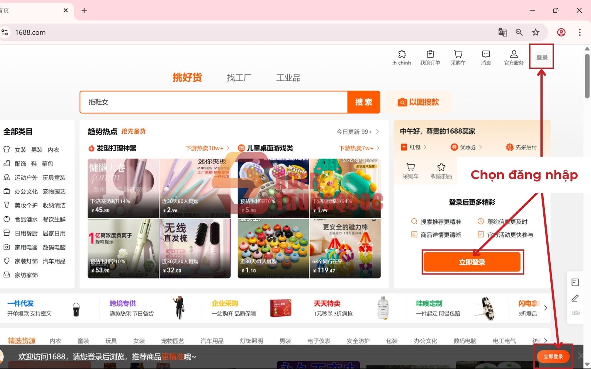Click the search box containing 拖鞋女

tap(213, 102)
